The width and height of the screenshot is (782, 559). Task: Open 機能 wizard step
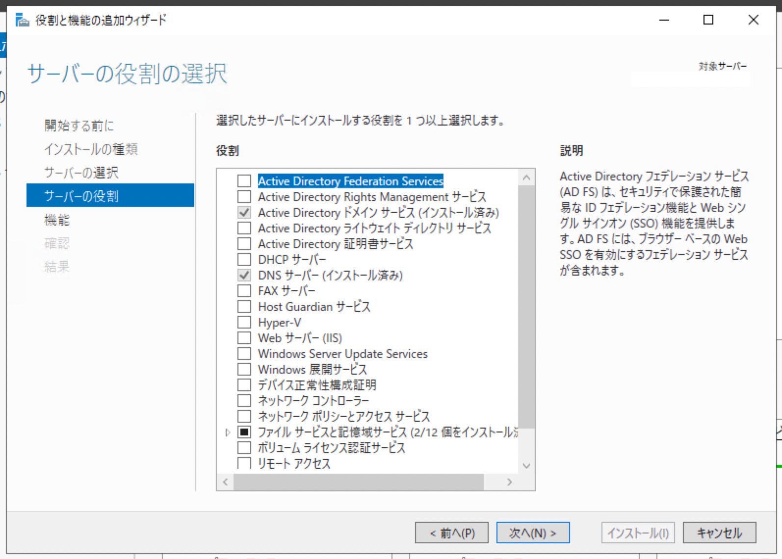click(57, 220)
